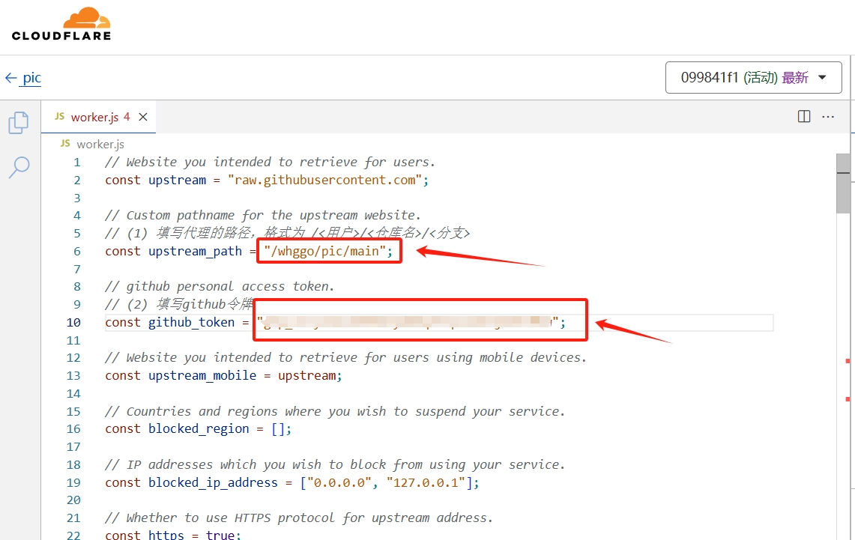Click the worker.js breadcrumb label
Image resolution: width=855 pixels, height=540 pixels.
coord(100,144)
